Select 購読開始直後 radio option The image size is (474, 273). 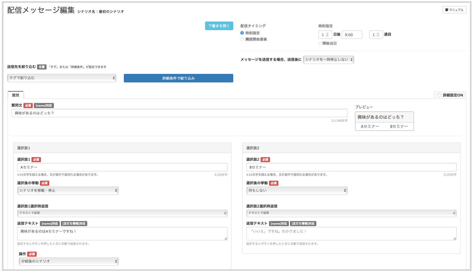[242, 39]
